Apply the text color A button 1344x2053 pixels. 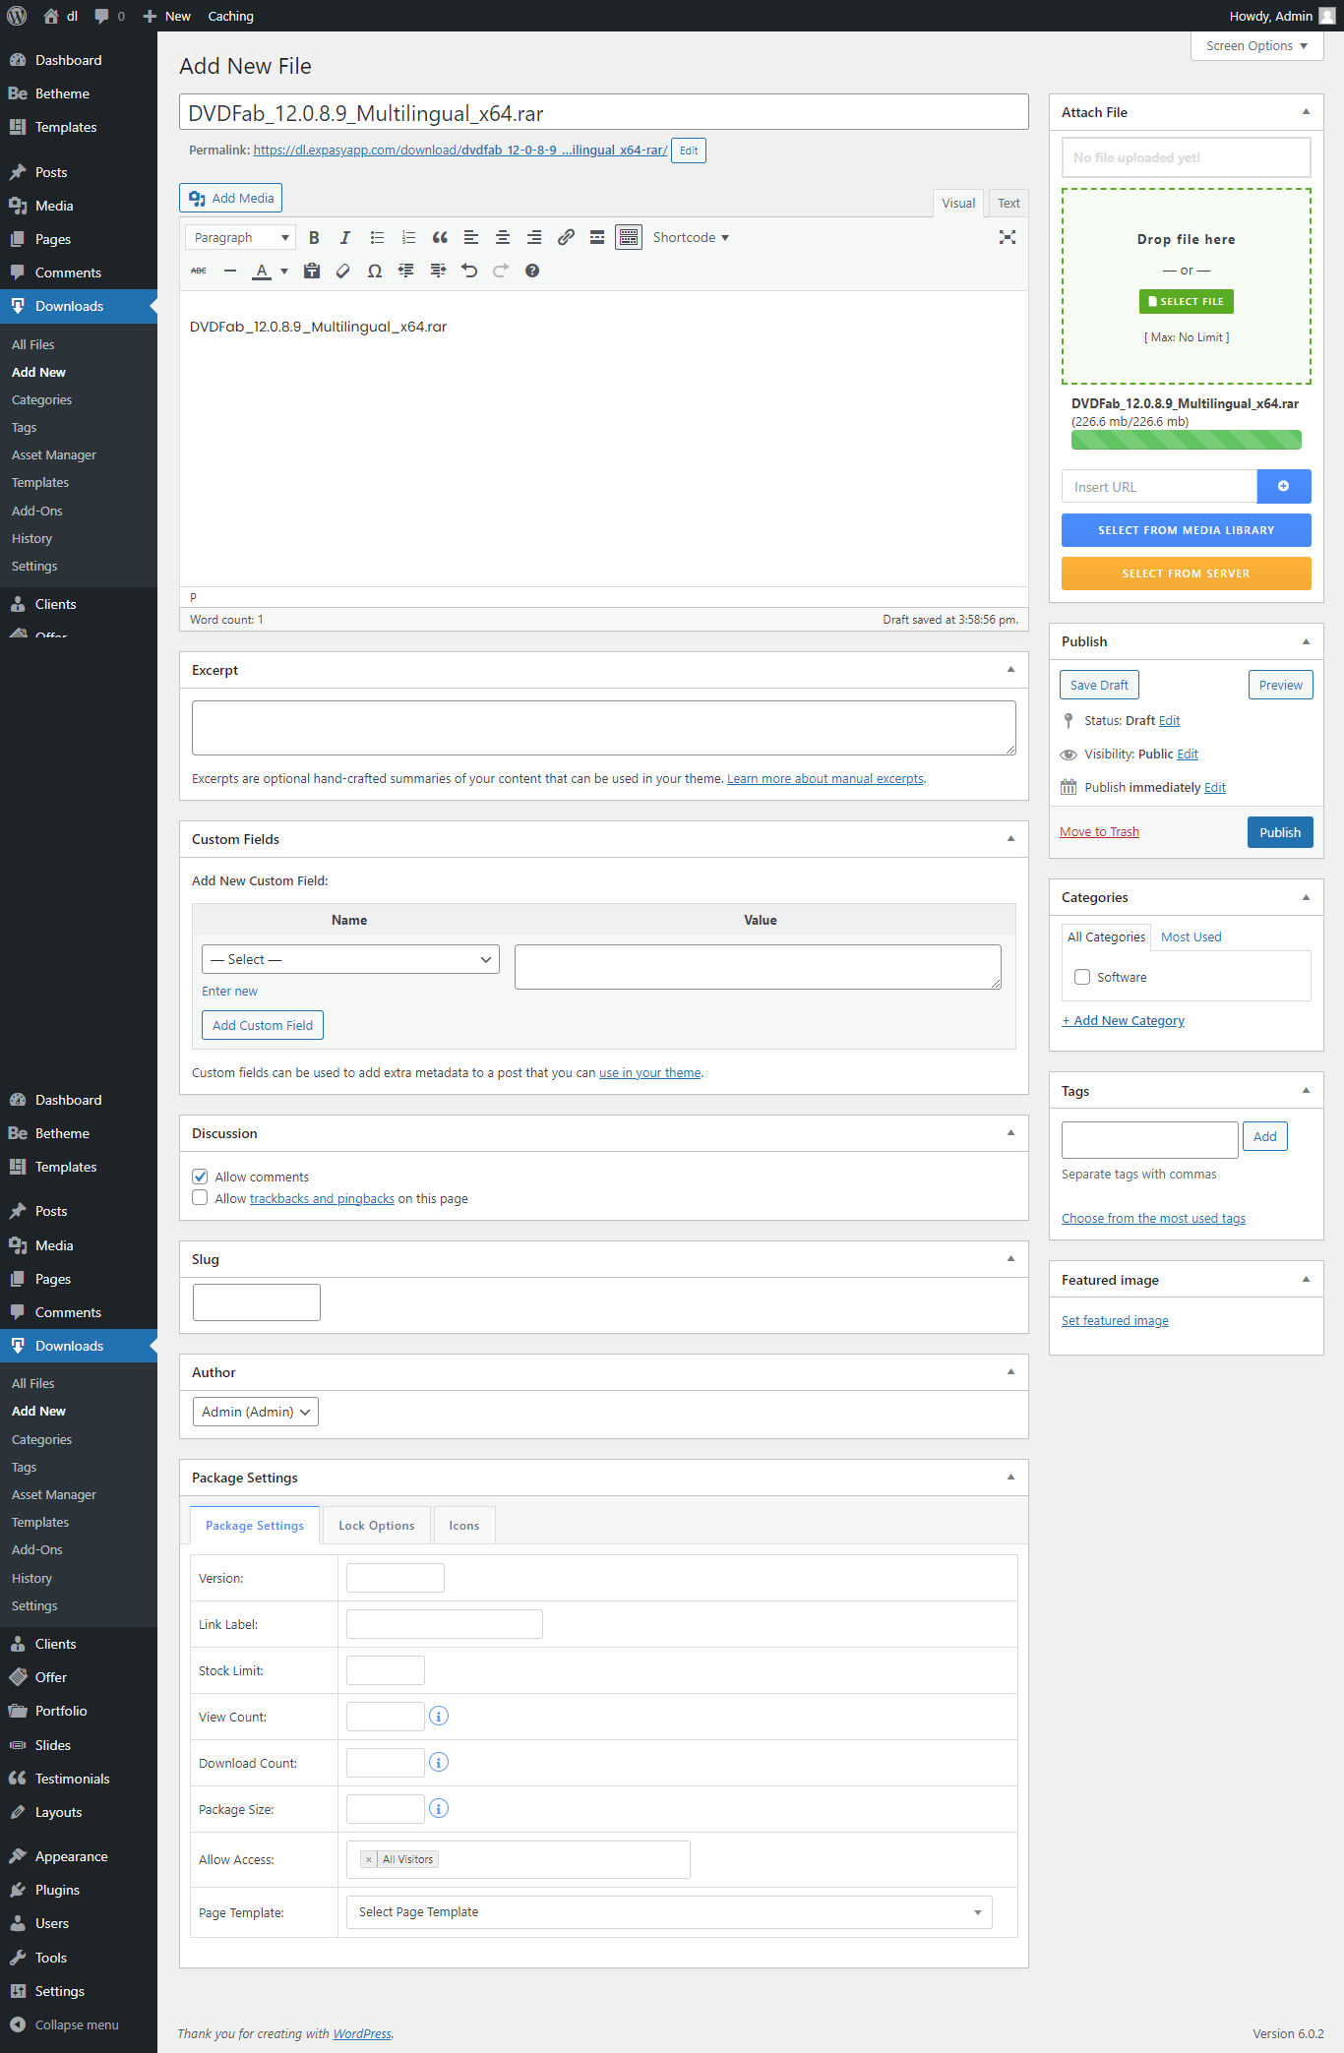262,271
